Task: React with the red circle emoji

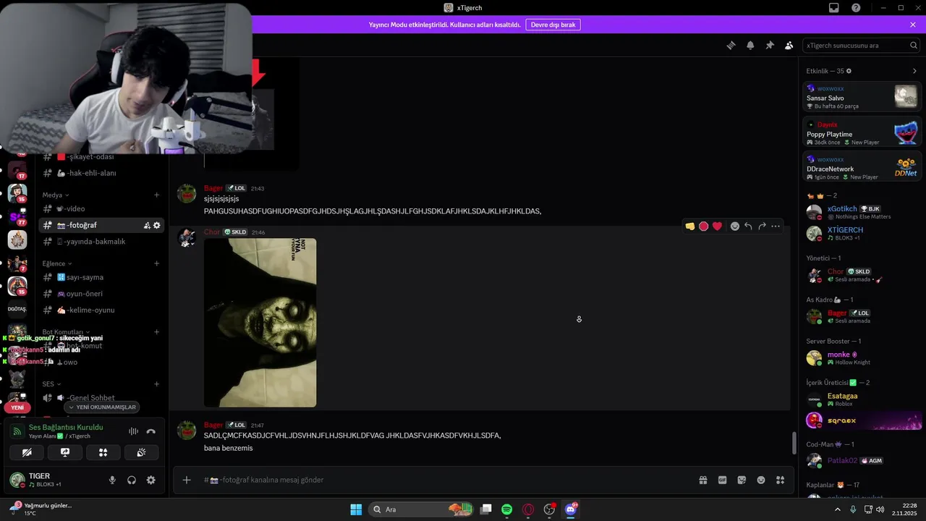Action: (x=703, y=226)
